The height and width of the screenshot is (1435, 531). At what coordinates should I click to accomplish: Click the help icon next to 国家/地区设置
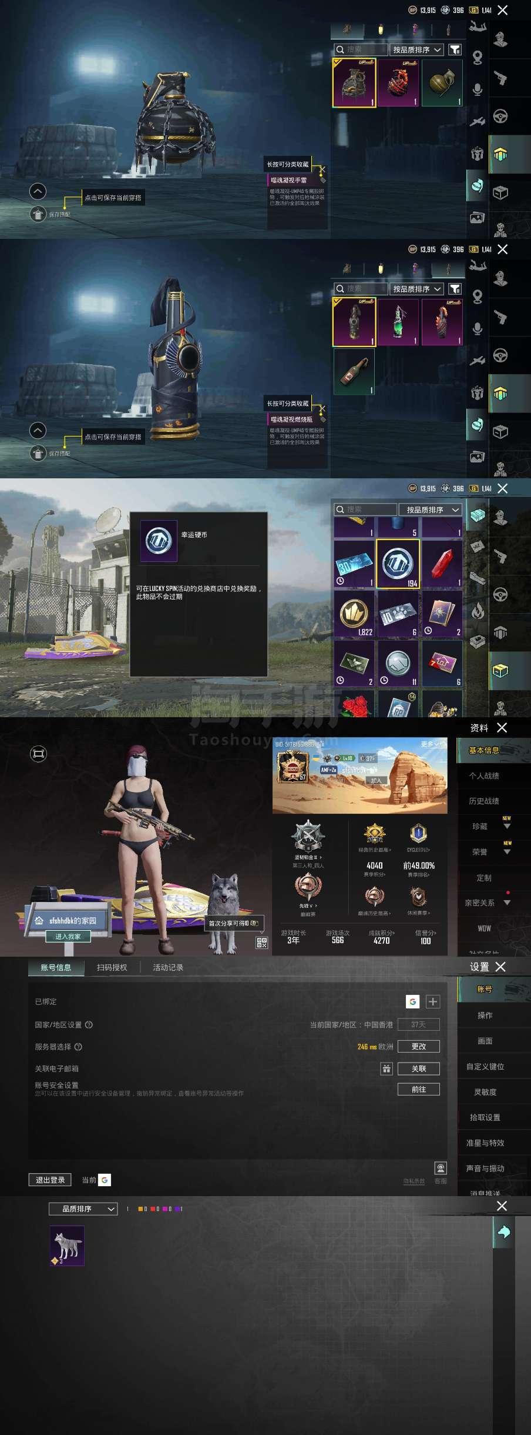coord(89,1024)
